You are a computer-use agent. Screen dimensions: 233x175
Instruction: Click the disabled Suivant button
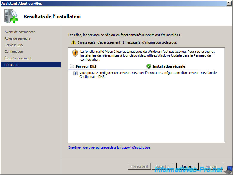pyautogui.click(x=163, y=166)
